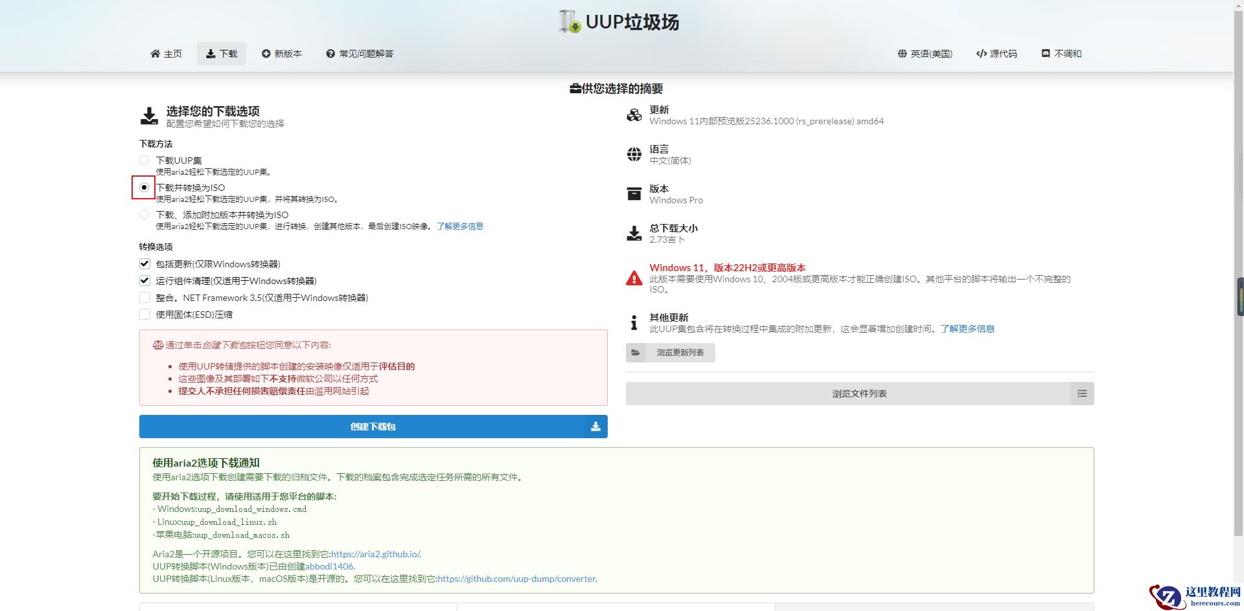Open the 浏览更新列表 section
Image resolution: width=1244 pixels, height=611 pixels.
670,353
